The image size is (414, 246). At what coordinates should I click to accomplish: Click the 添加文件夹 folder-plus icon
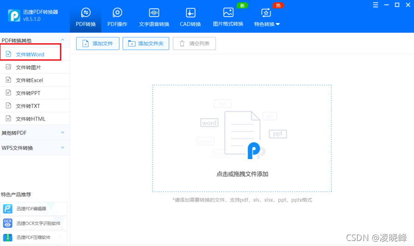click(131, 44)
